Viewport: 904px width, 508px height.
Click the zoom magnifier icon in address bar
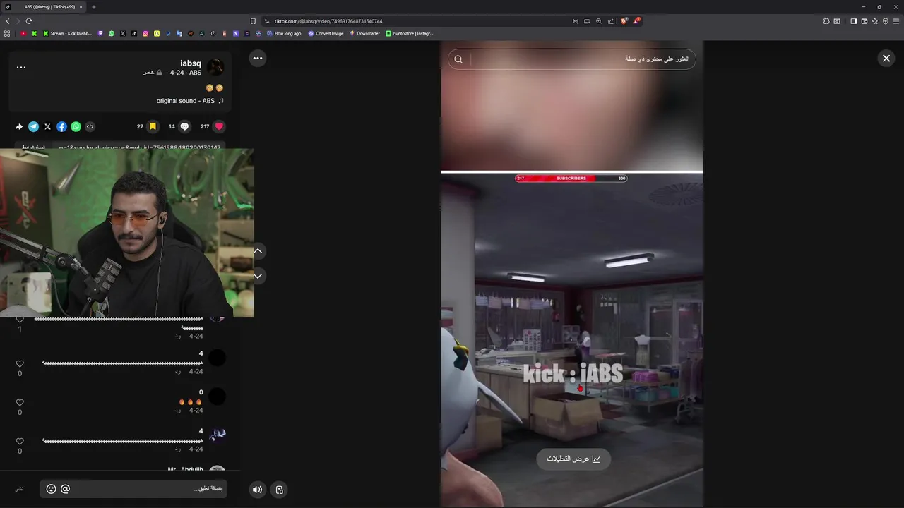pos(599,21)
